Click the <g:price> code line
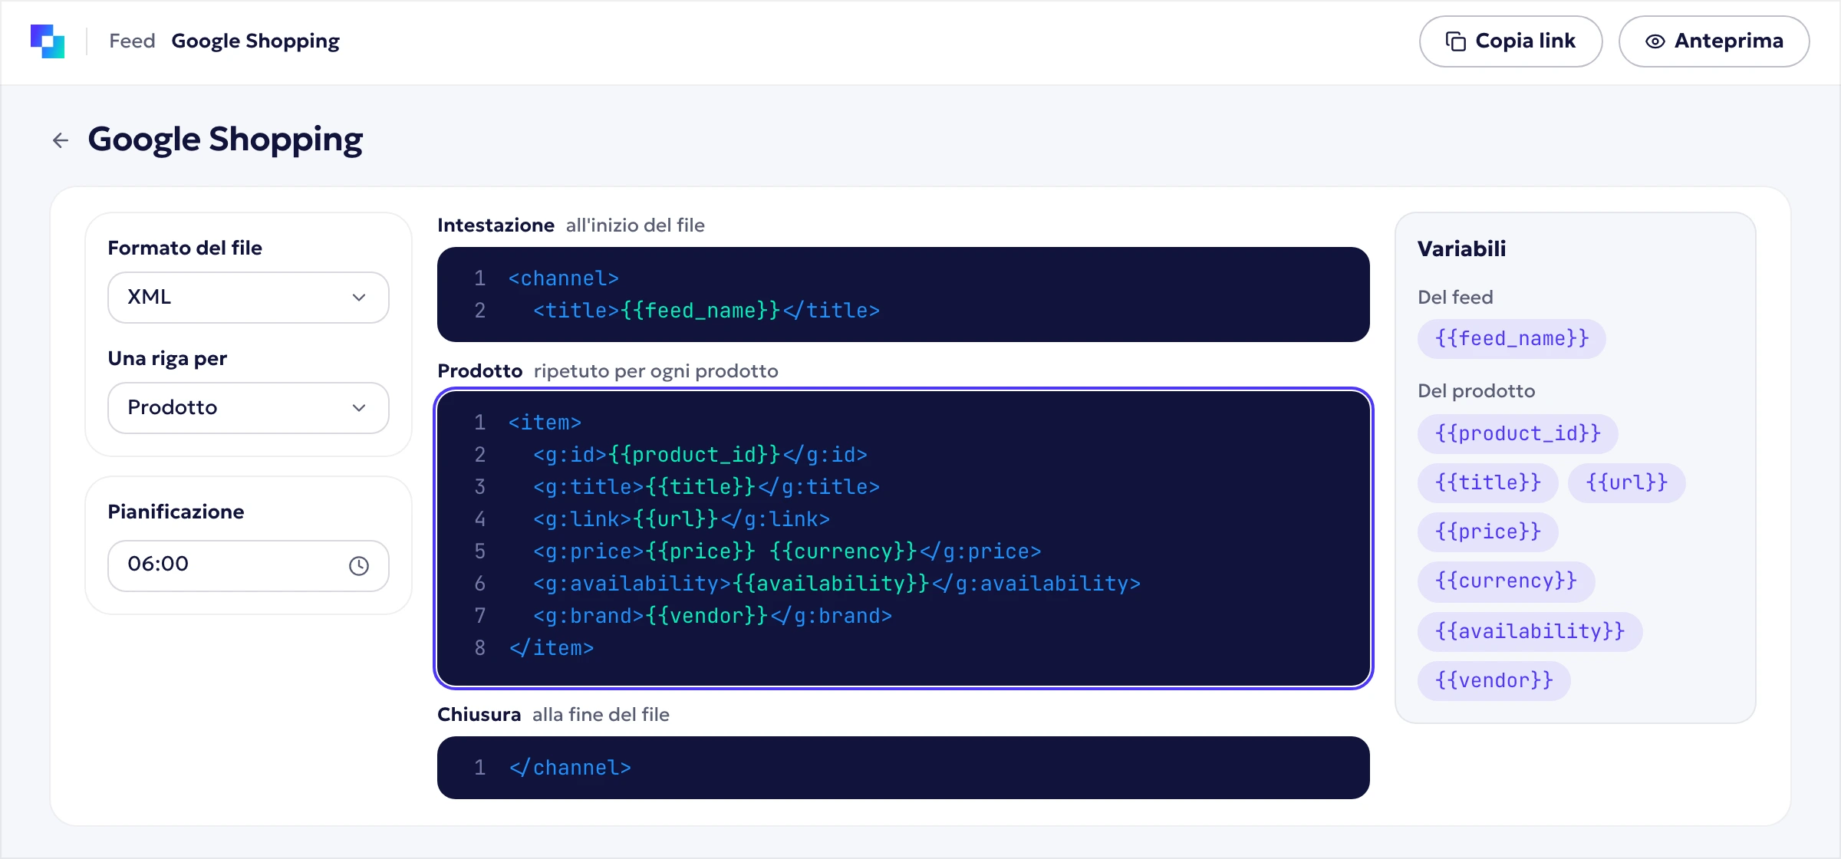 [x=787, y=551]
